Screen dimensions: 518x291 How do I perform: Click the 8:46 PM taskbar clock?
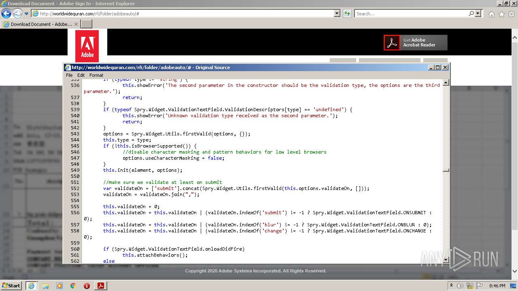tap(497, 286)
